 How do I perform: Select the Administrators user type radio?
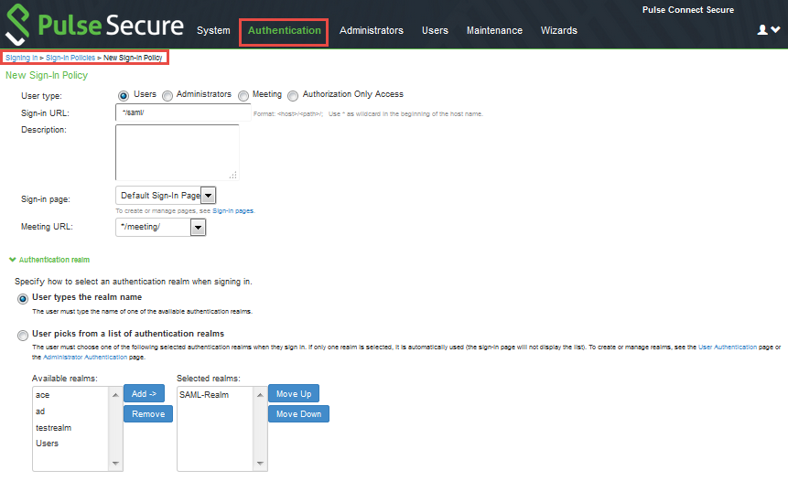tap(167, 95)
